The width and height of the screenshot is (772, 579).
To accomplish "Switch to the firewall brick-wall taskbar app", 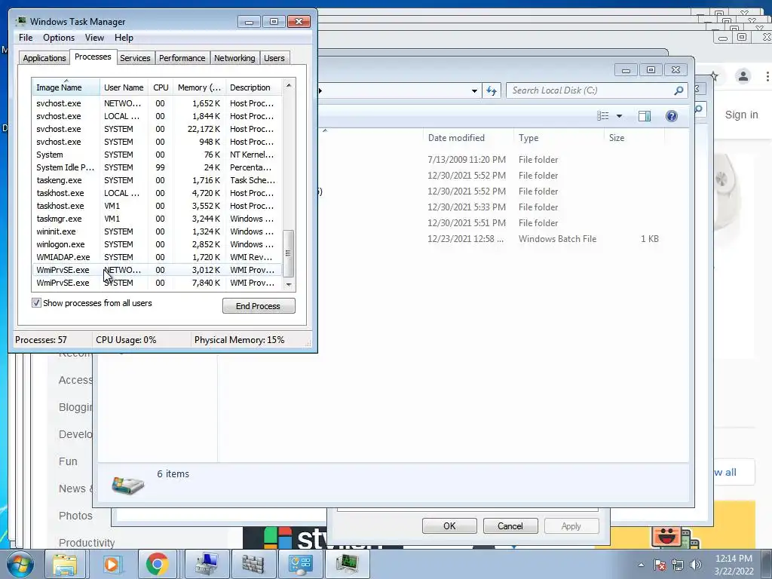I will [253, 564].
